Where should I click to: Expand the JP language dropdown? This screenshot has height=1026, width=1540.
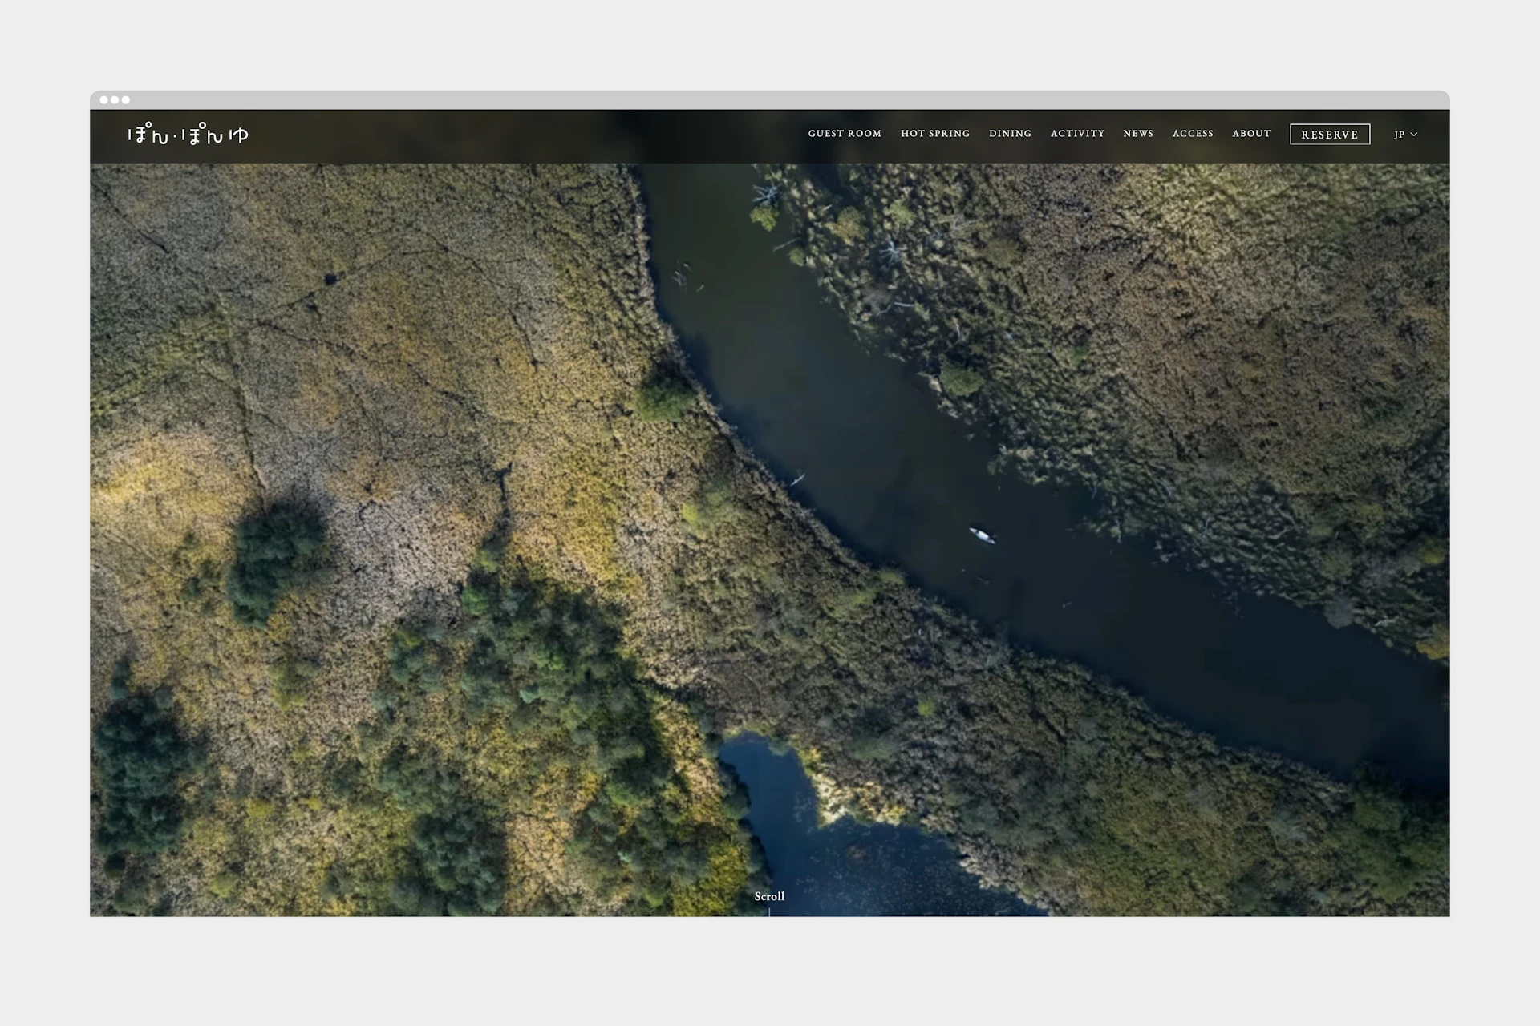click(1405, 135)
